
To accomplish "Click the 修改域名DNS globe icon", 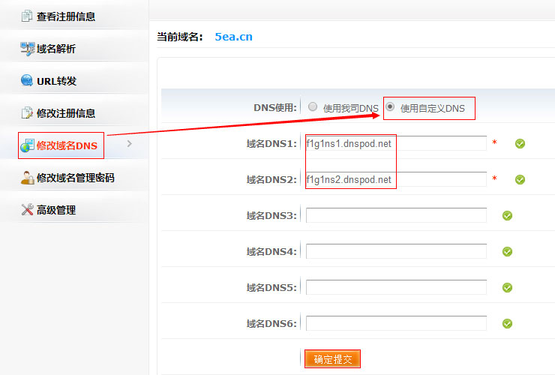I will 27,145.
